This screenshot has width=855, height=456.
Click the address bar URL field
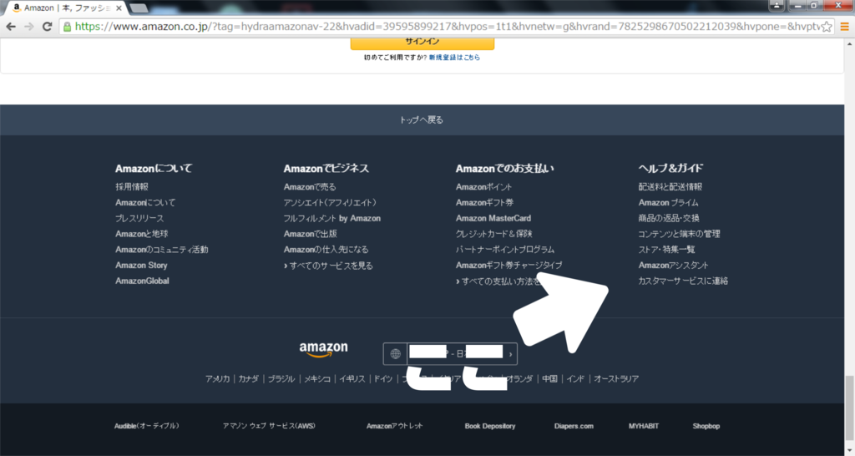click(x=448, y=26)
